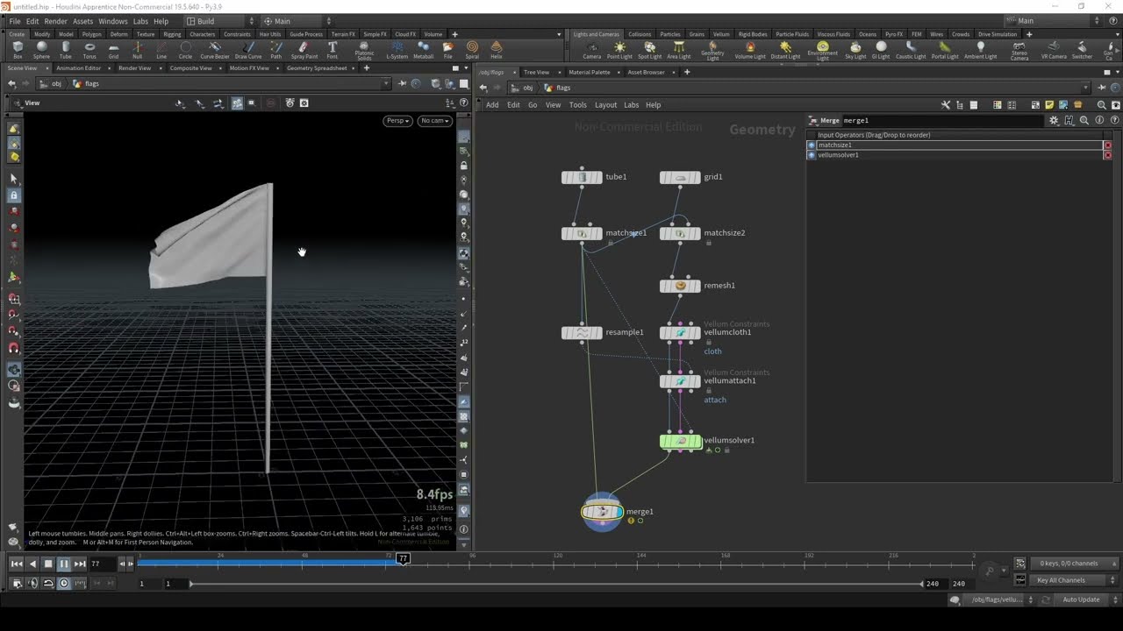Select the L-System shelf tool
This screenshot has width=1123, height=631.
[x=397, y=50]
